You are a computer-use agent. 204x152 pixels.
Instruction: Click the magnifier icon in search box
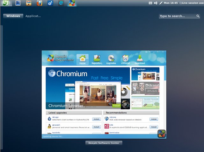point(198,16)
